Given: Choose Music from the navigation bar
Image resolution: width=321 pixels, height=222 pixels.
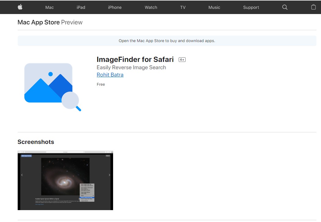Looking at the screenshot, I should [214, 7].
